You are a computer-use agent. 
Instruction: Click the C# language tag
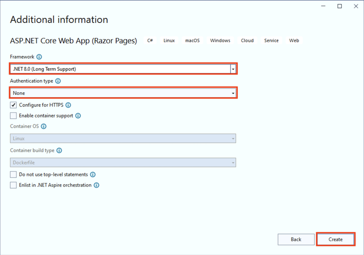(x=150, y=40)
